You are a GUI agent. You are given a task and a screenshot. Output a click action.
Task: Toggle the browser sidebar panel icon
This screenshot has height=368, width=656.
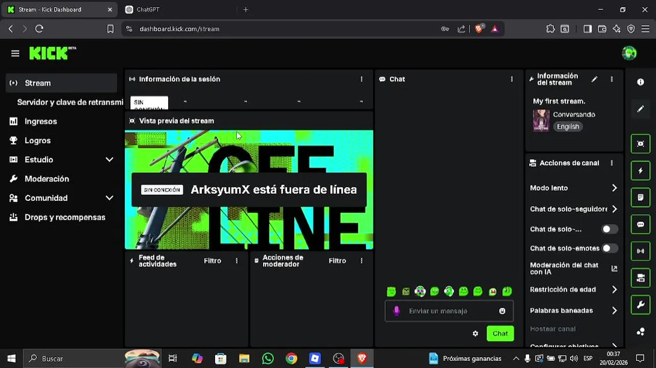[x=588, y=29]
